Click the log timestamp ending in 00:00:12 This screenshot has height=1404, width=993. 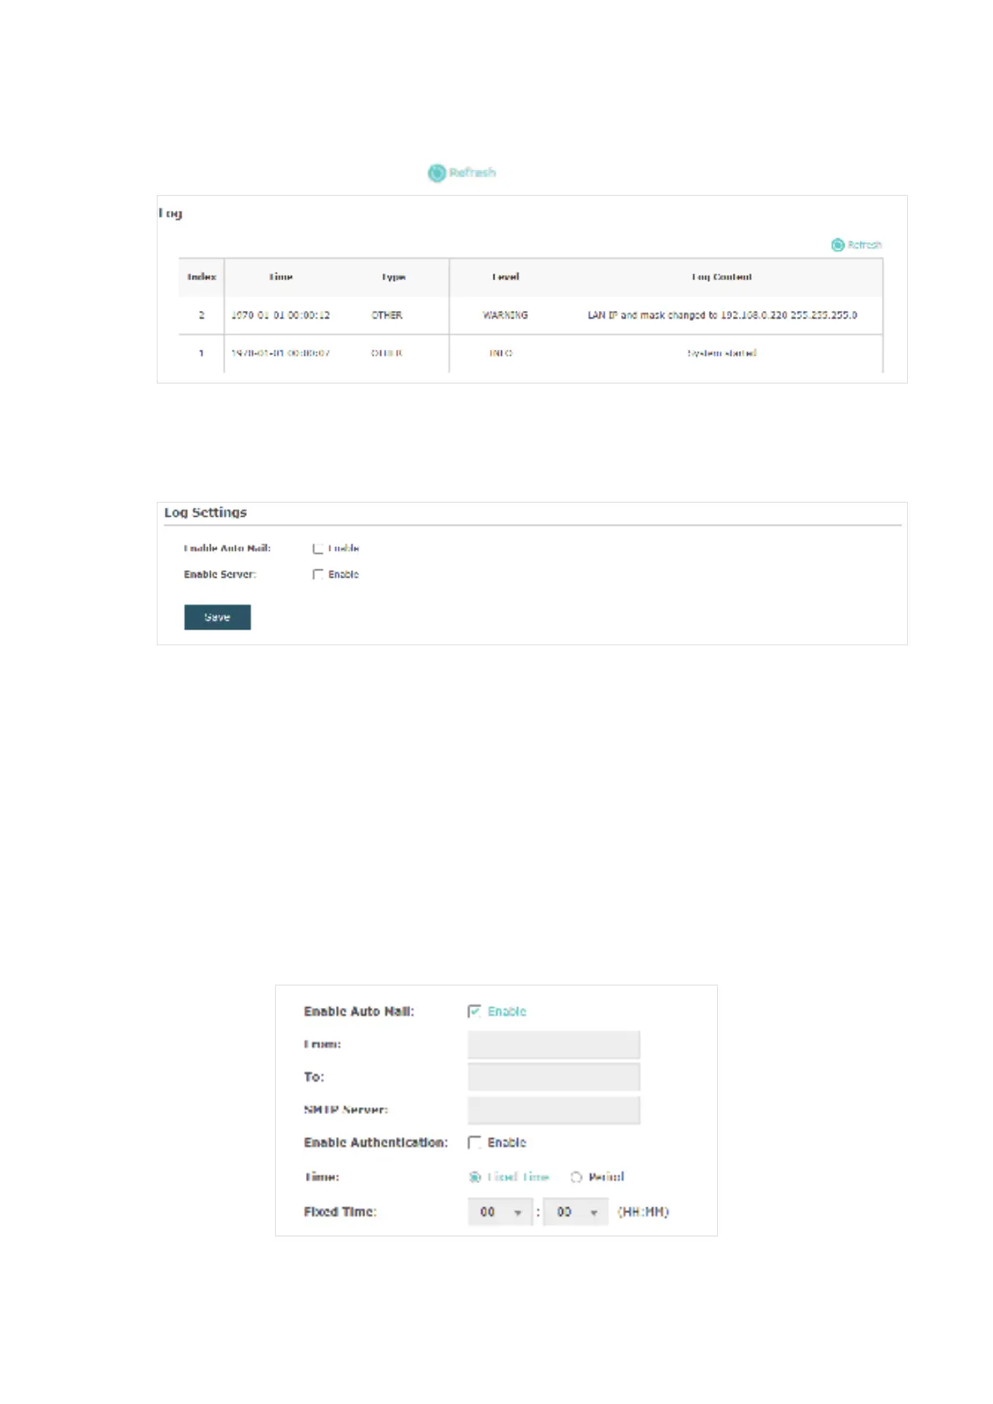tap(280, 315)
